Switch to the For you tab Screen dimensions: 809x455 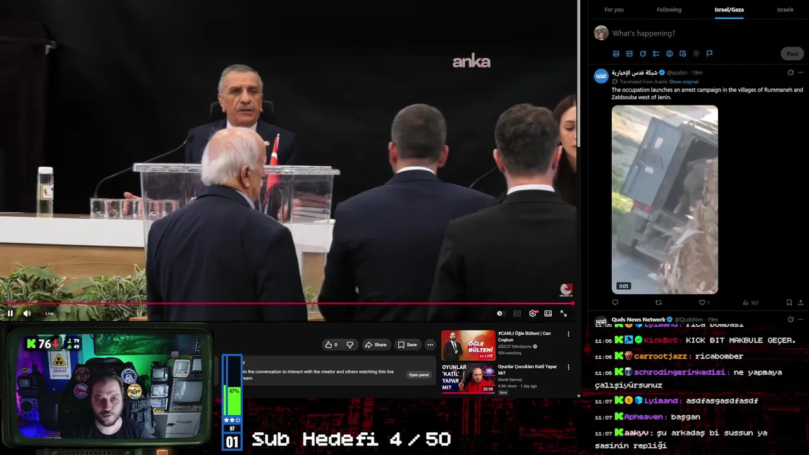tap(614, 9)
